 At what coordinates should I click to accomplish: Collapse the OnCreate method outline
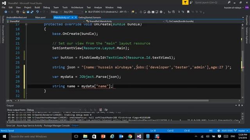pos(26,24)
